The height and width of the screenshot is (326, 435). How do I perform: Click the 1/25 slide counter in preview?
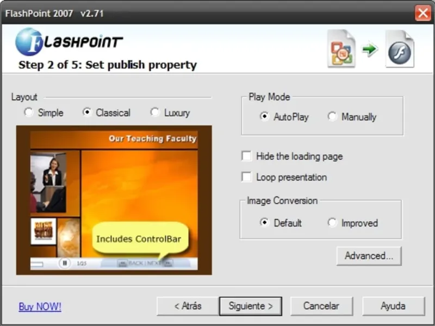pos(82,264)
